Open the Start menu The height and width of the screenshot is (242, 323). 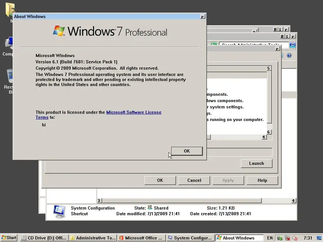(9, 238)
